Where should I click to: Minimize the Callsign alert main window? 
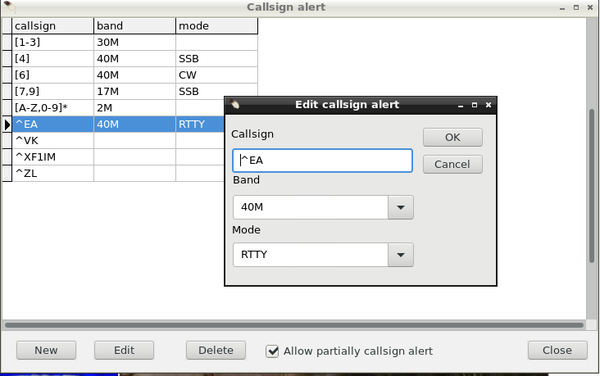(x=562, y=7)
